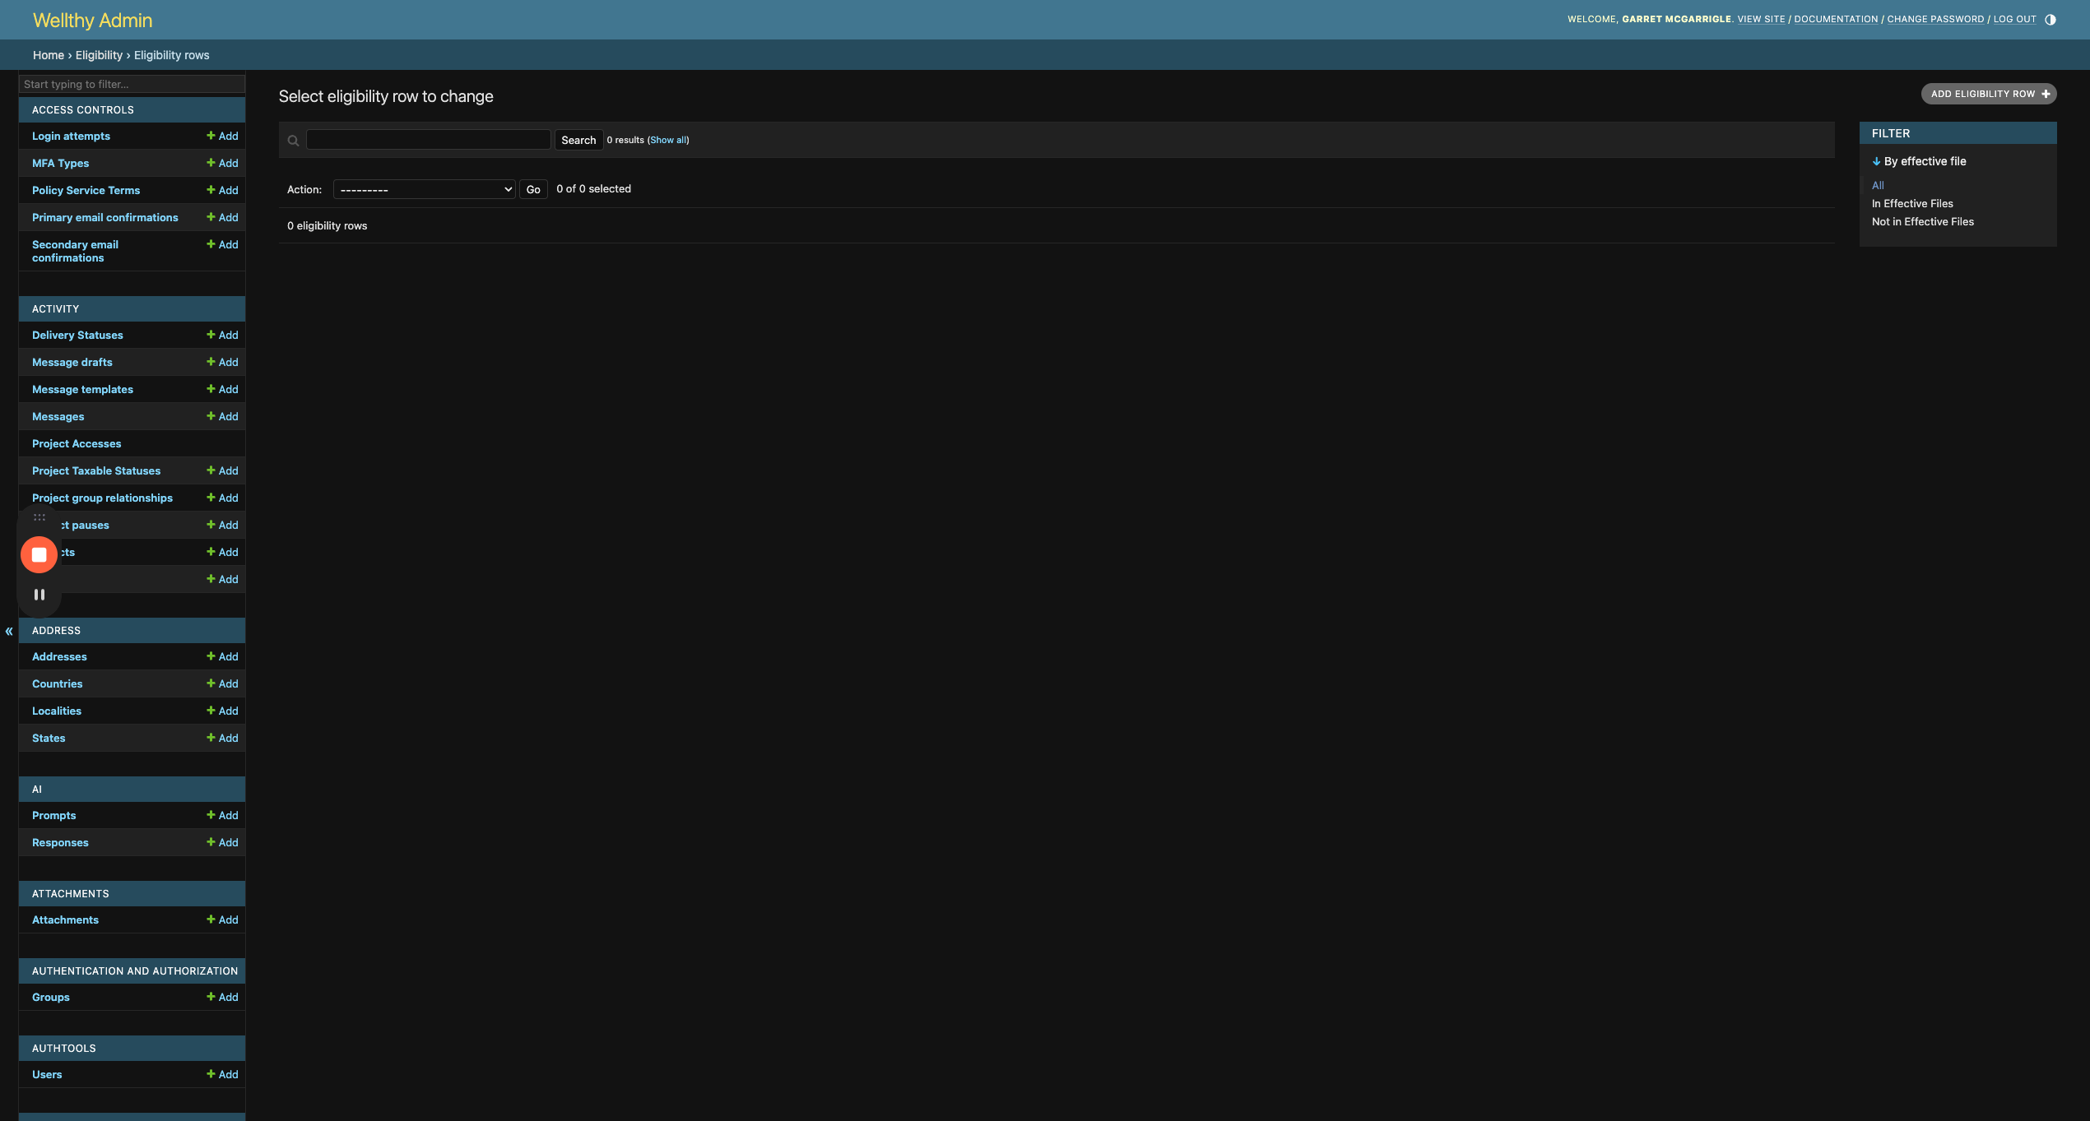
Task: Add a new Attachment
Action: coord(222,919)
